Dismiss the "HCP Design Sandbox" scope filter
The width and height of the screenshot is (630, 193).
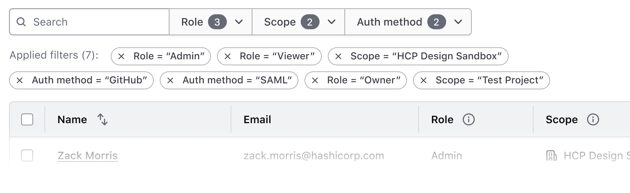(x=338, y=56)
